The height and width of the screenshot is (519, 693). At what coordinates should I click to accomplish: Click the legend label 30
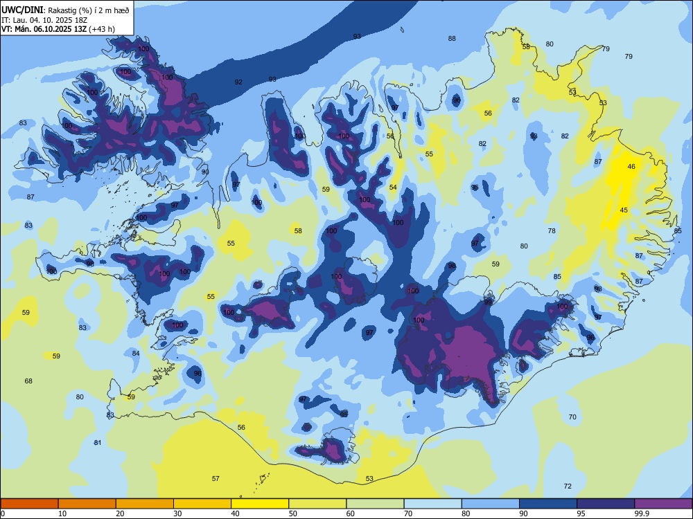177,513
